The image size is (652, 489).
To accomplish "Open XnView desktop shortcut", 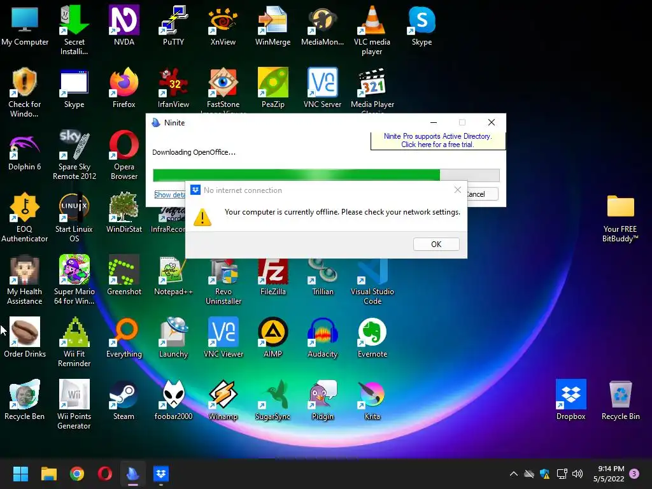I will pos(223,26).
